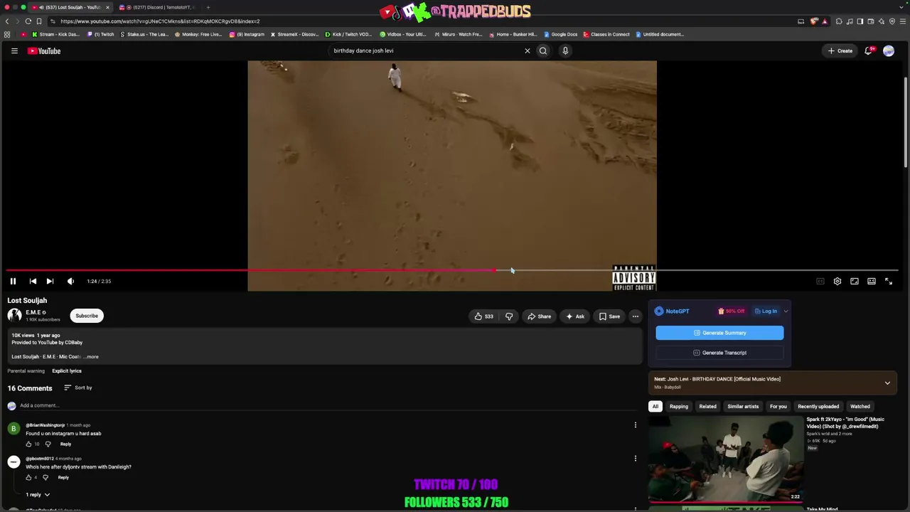Screen dimensions: 910x512
Task: Save the video to a playlist
Action: coord(609,316)
